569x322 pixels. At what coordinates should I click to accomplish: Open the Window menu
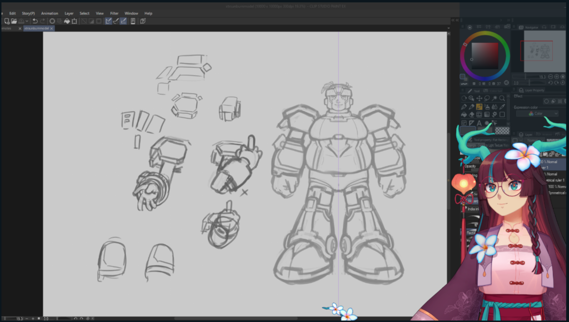click(131, 13)
